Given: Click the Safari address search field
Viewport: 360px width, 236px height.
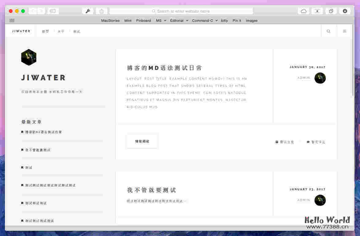Looking at the screenshot, I should click(x=181, y=11).
